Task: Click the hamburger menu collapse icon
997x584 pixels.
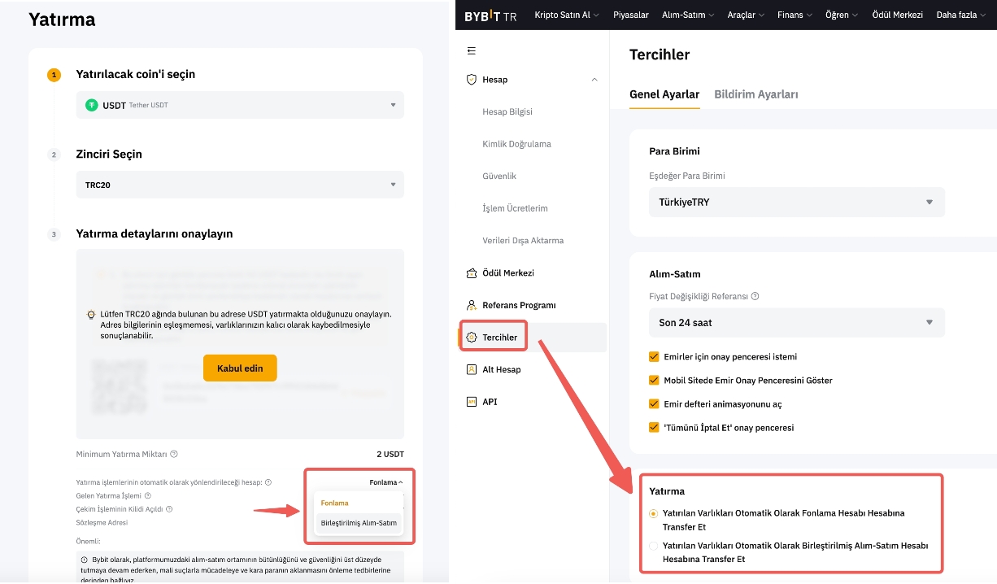Action: 471,51
